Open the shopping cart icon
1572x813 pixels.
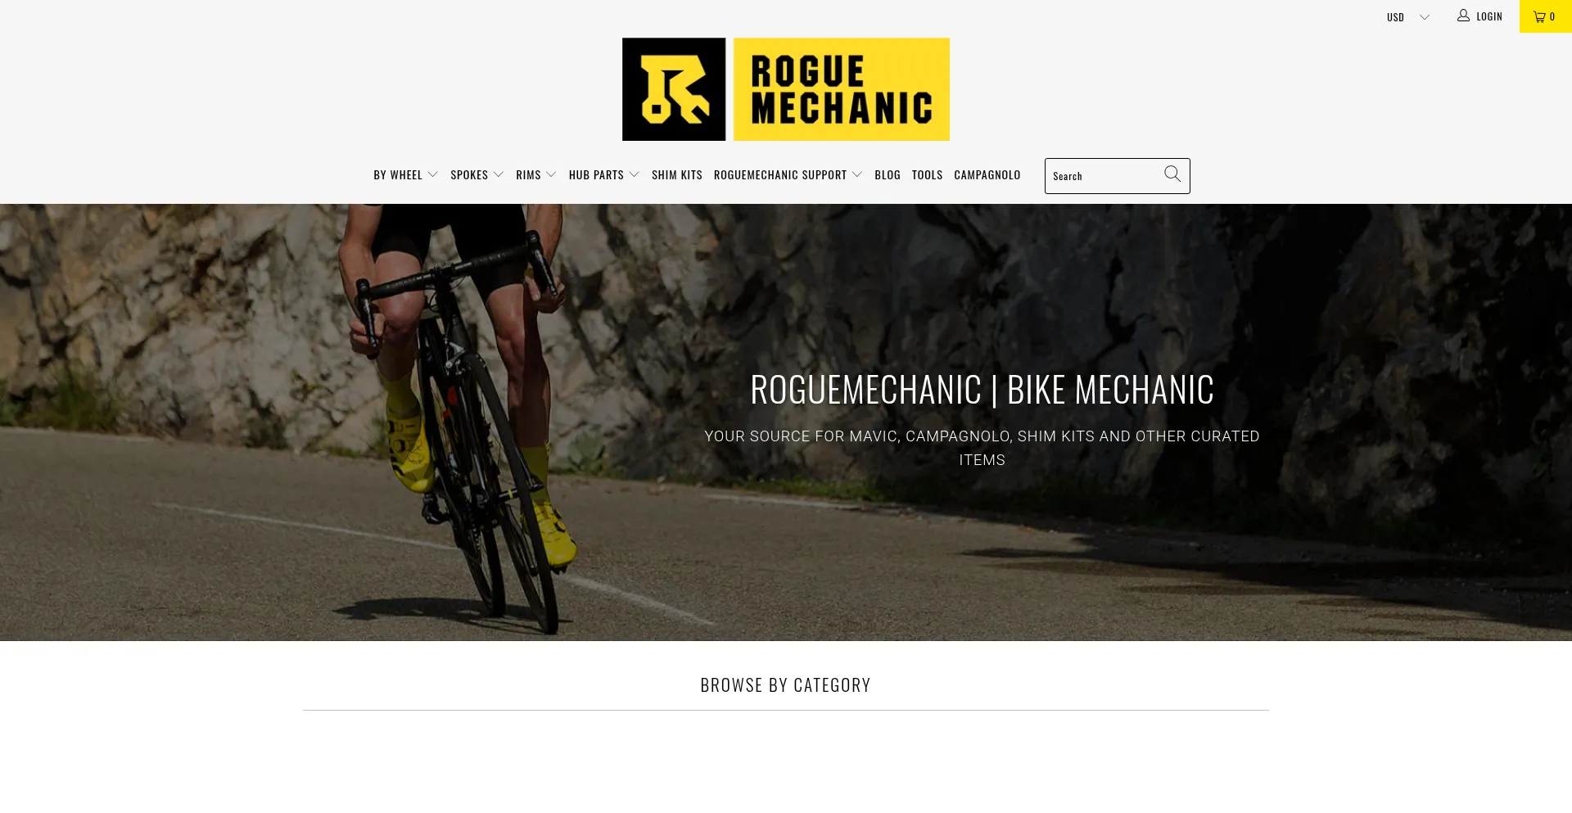(1539, 16)
